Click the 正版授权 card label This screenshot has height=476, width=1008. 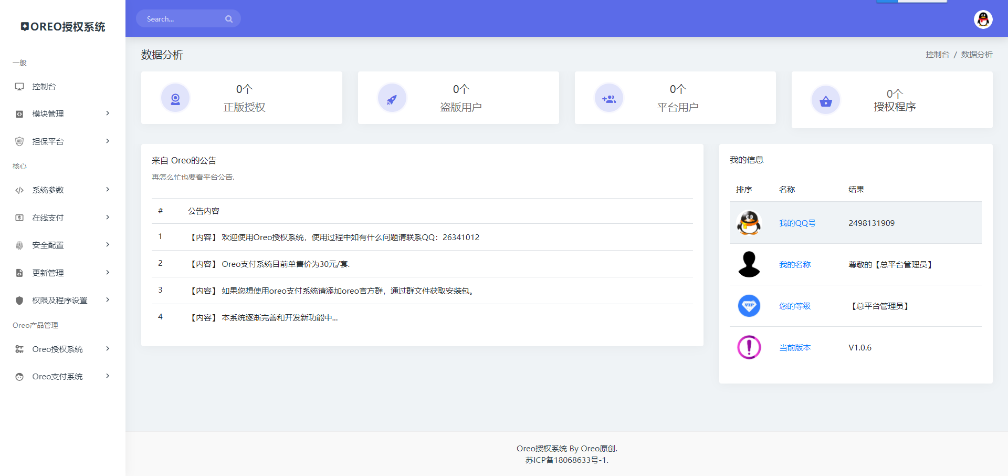click(x=244, y=107)
